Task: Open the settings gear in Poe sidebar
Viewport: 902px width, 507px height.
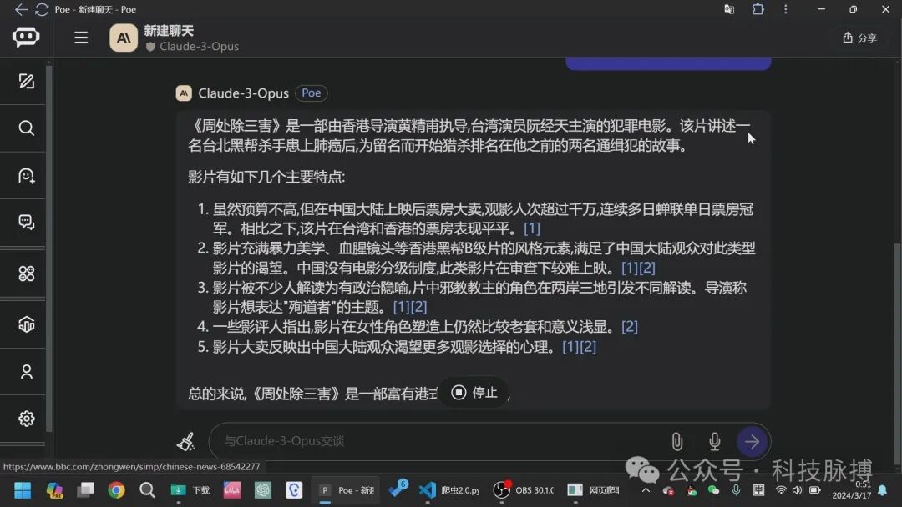Action: (27, 419)
